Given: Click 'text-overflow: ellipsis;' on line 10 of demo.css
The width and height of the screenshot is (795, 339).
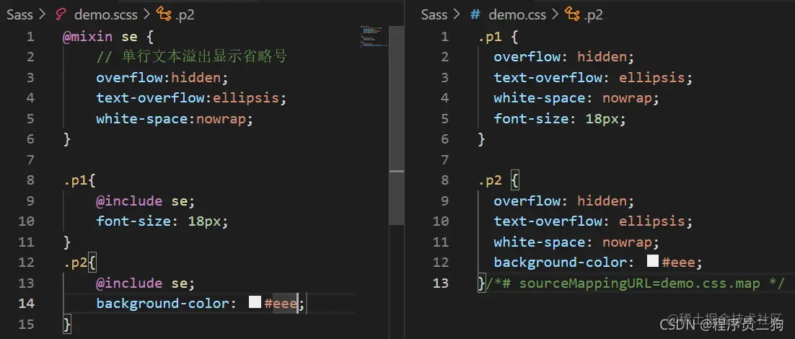Looking at the screenshot, I should tap(593, 221).
